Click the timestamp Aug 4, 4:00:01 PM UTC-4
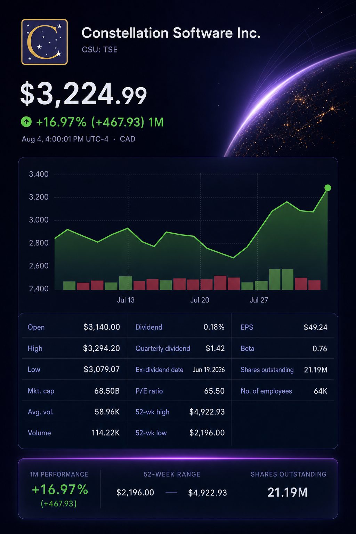This screenshot has width=356, height=534. [x=65, y=139]
